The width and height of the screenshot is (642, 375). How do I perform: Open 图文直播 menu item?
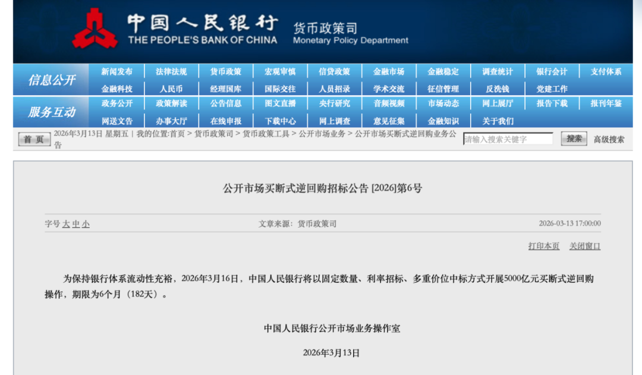(280, 103)
